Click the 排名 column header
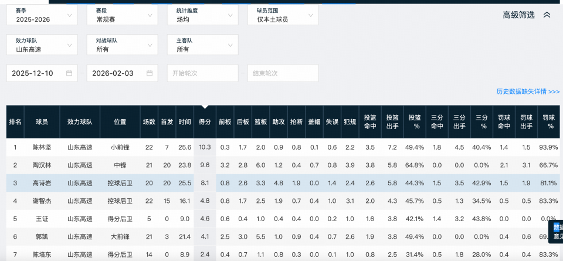This screenshot has width=563, height=261. (x=15, y=122)
